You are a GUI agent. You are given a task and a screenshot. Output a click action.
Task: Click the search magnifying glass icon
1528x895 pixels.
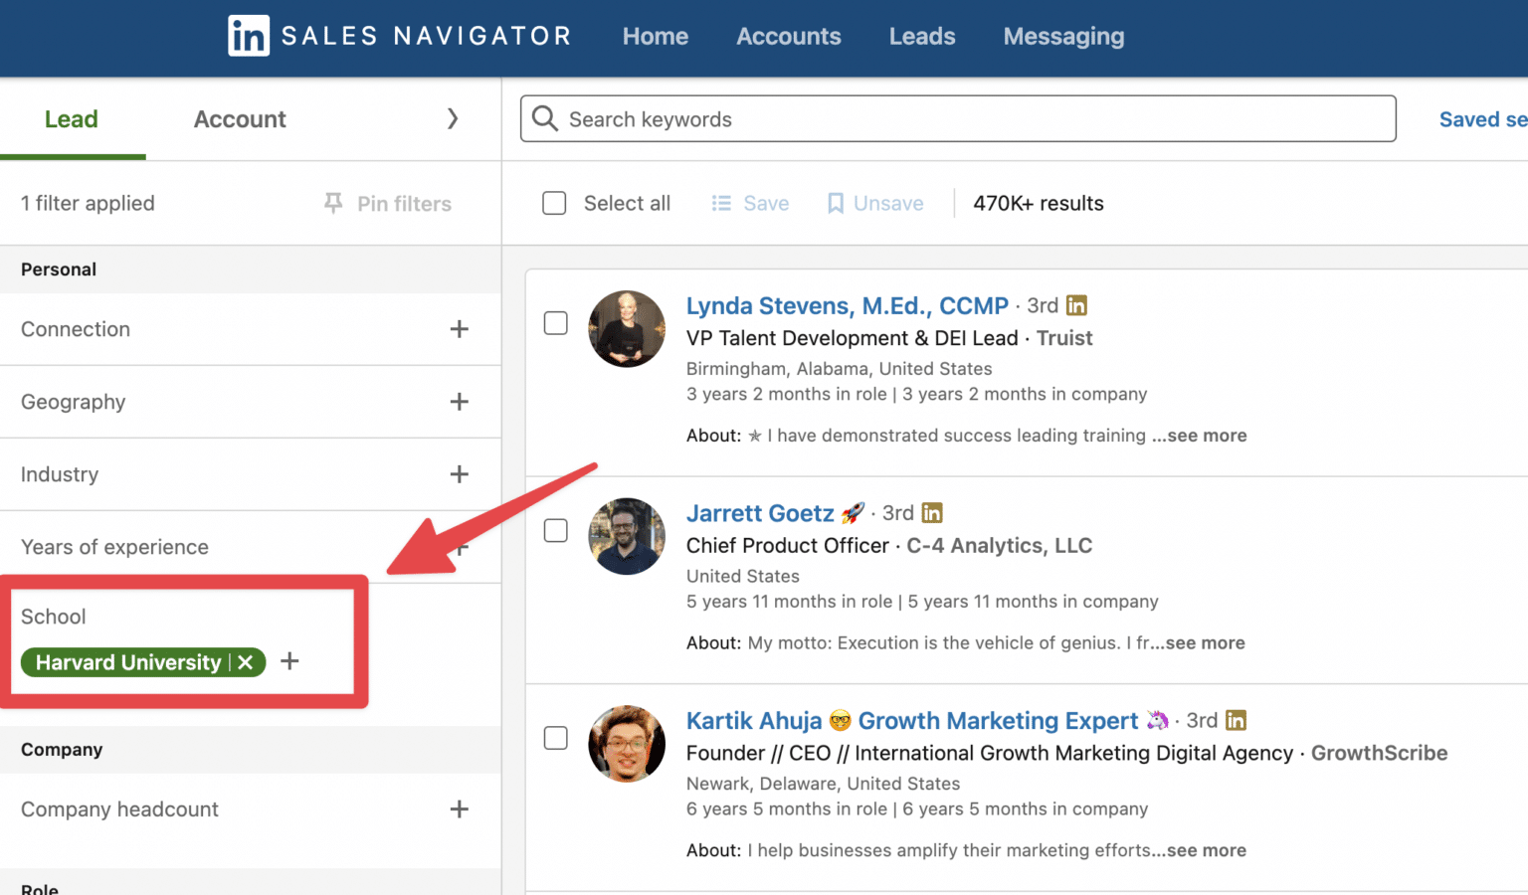(x=544, y=118)
